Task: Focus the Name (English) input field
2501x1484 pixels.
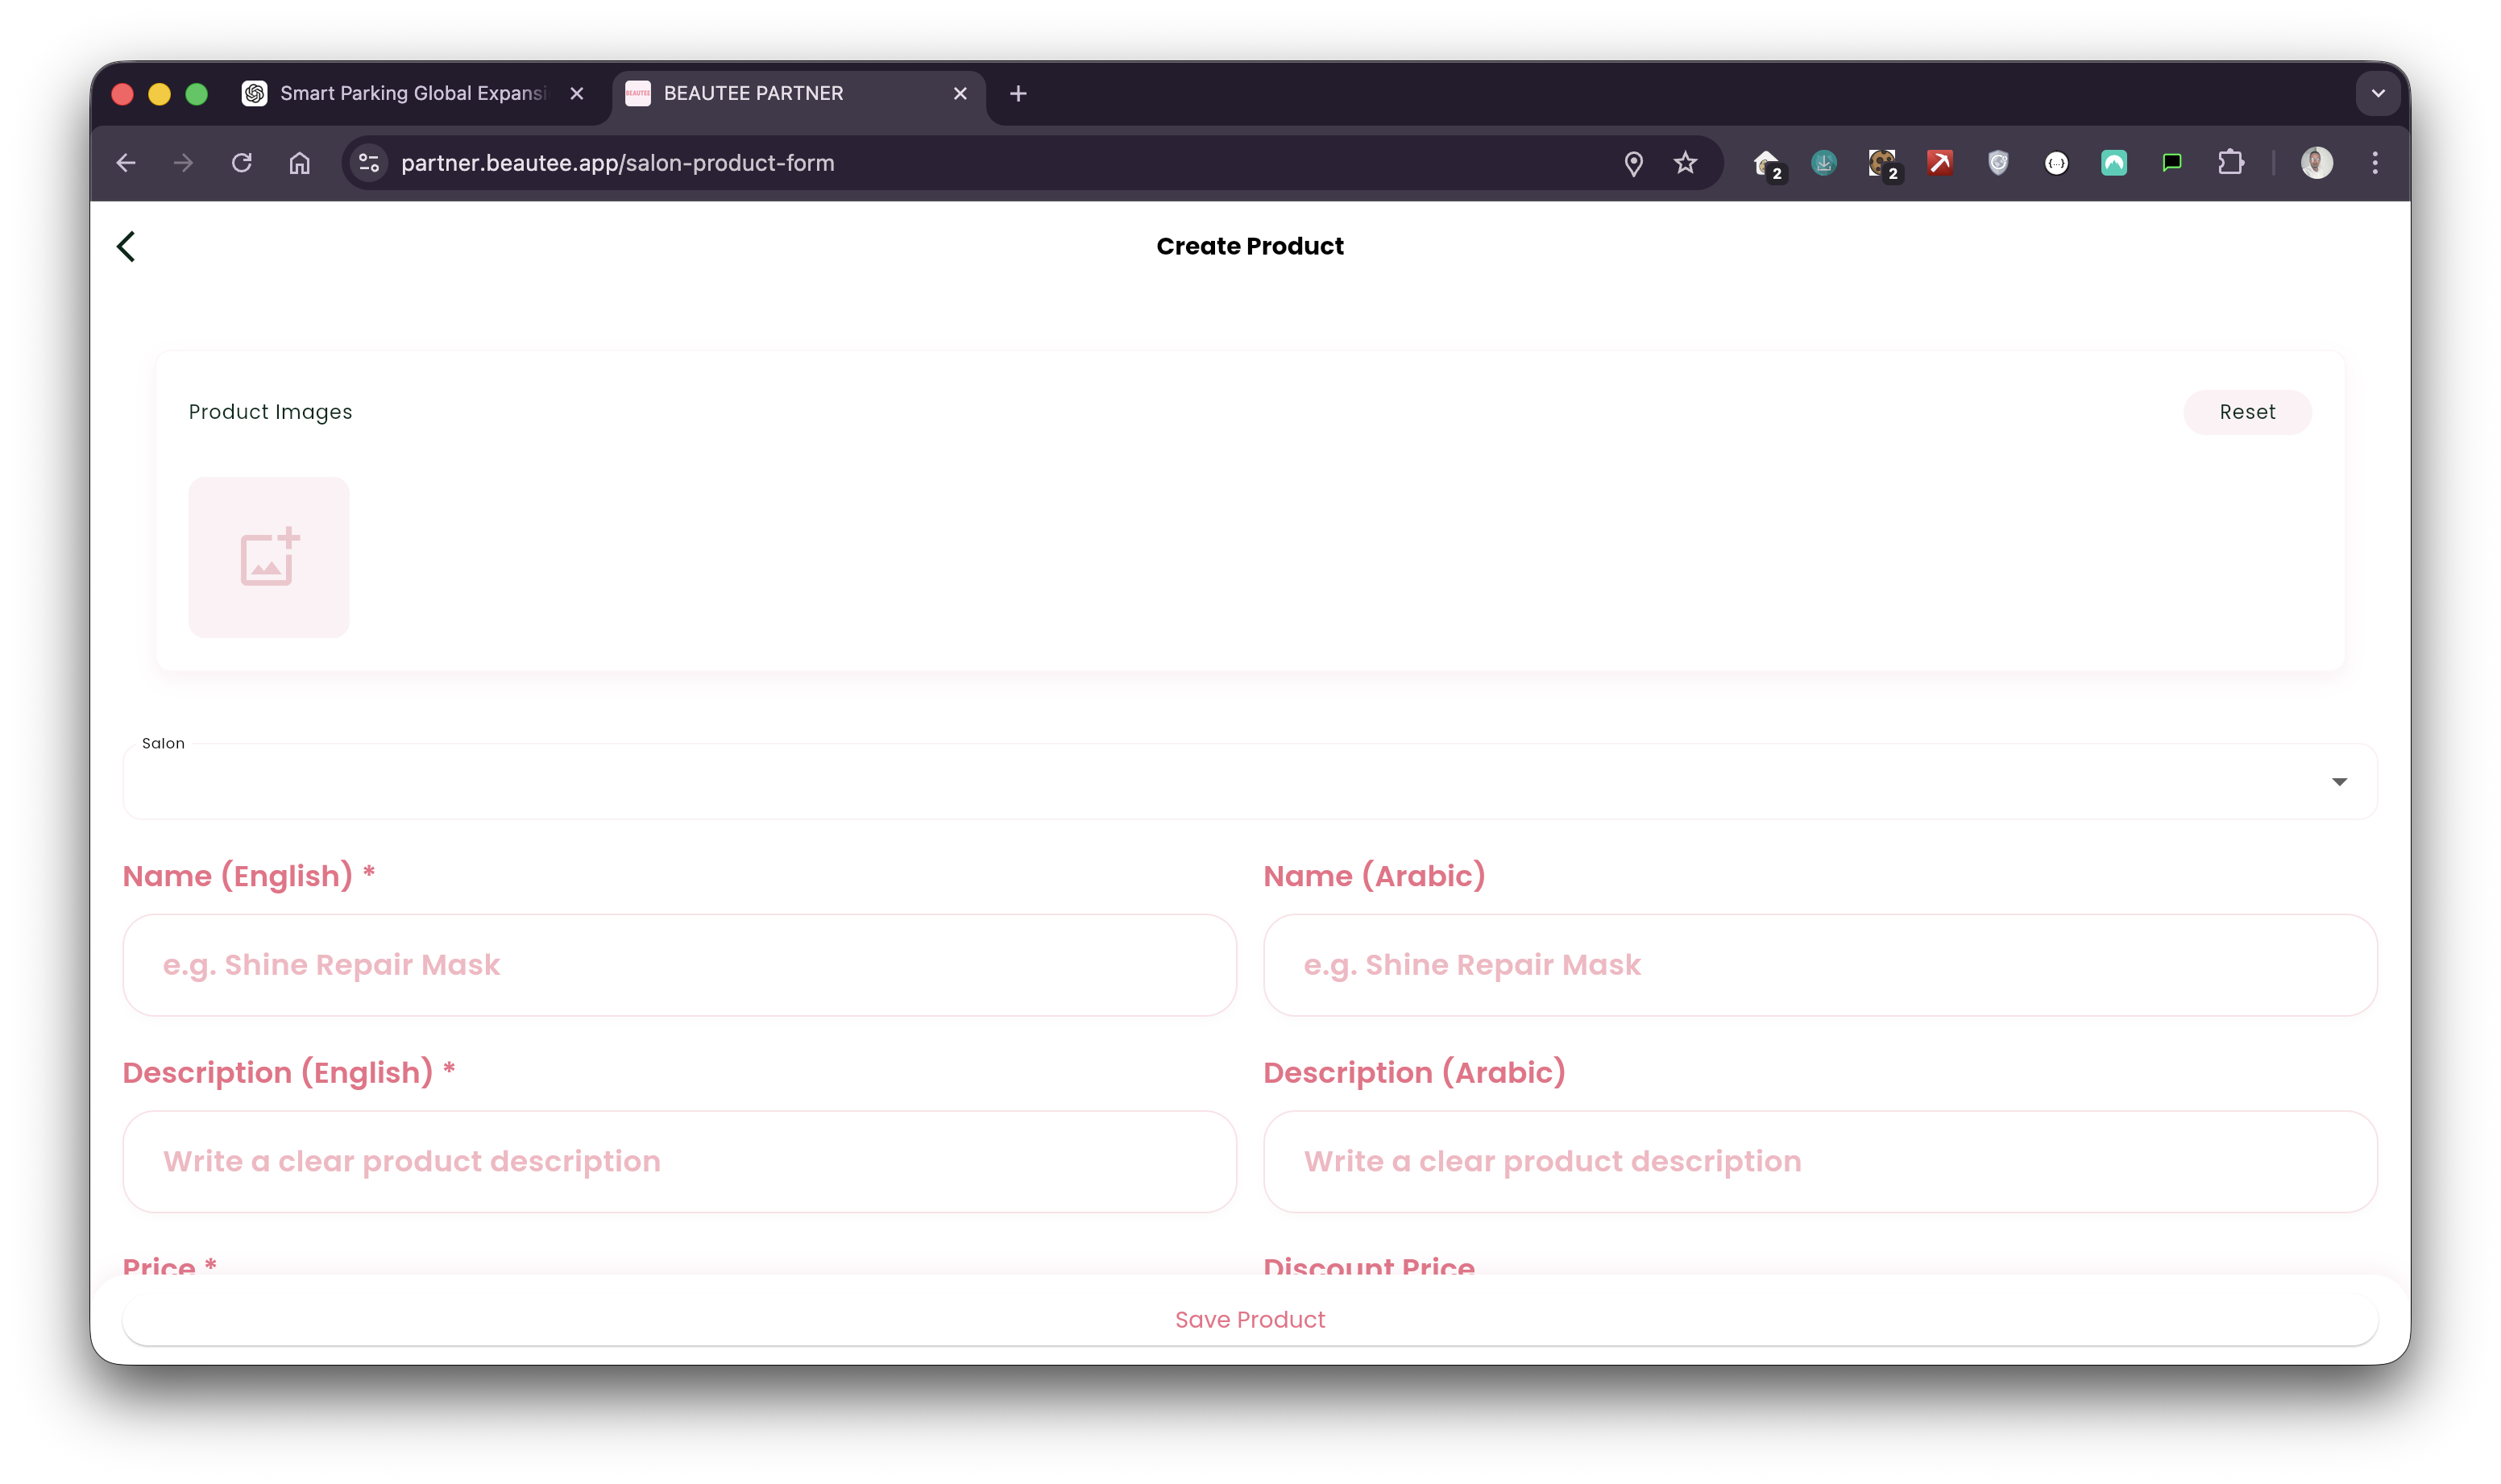Action: tap(680, 965)
